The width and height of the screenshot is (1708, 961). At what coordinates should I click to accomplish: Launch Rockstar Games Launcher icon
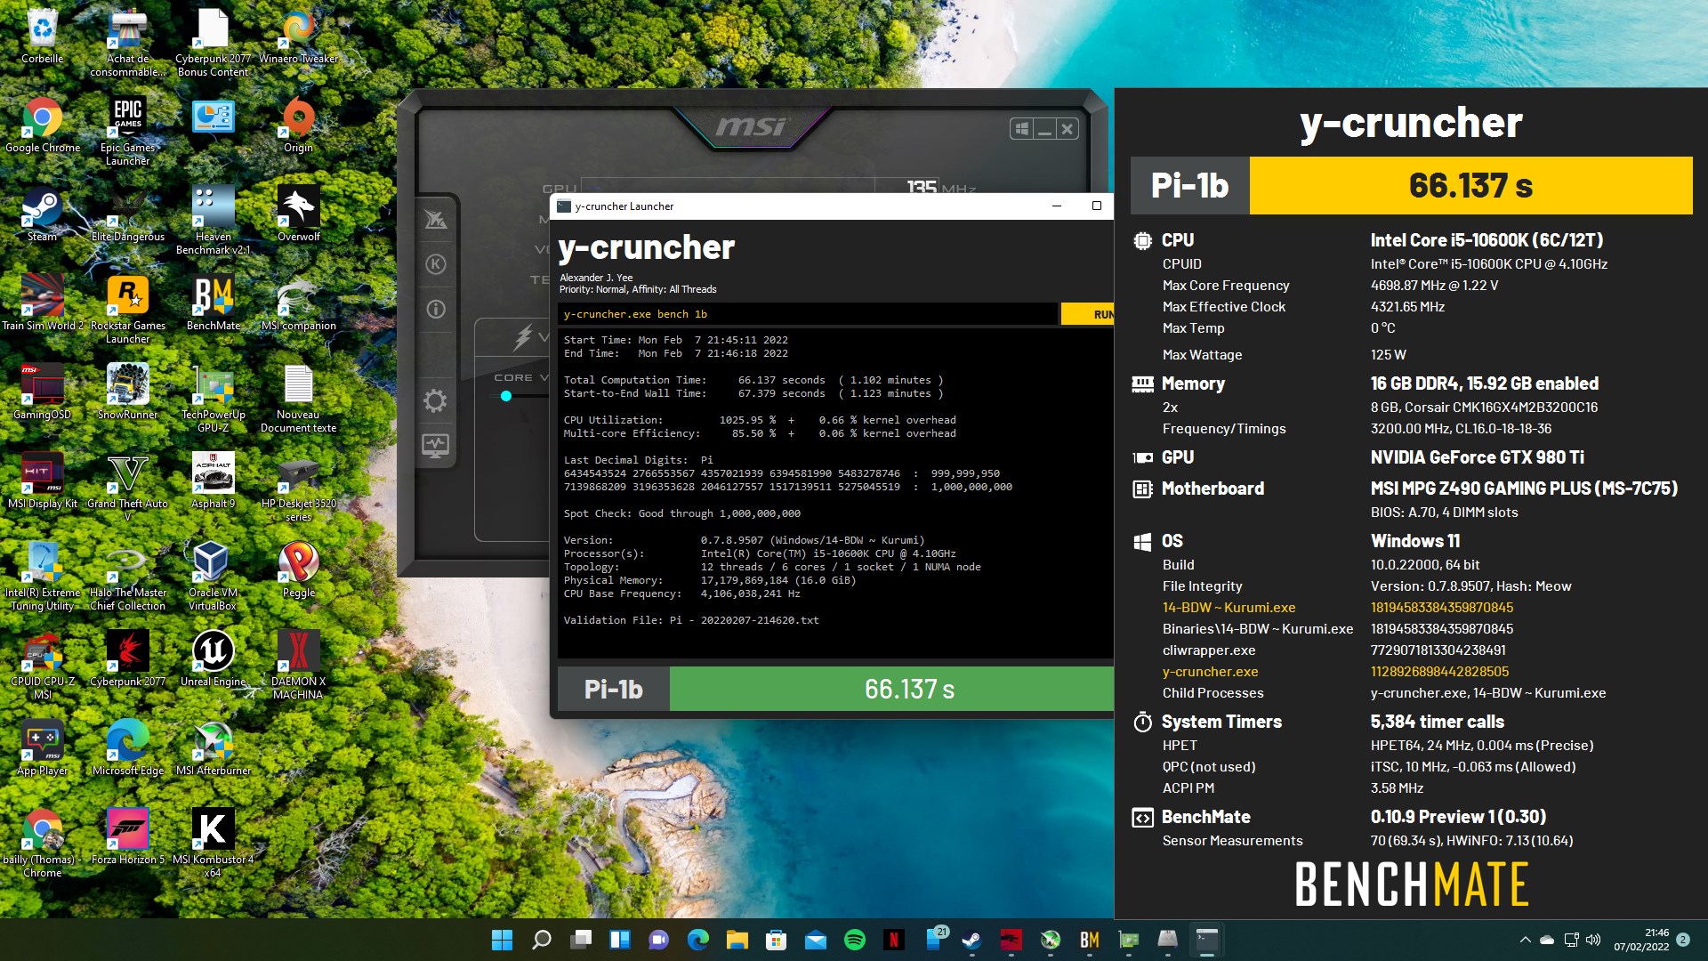pos(127,310)
